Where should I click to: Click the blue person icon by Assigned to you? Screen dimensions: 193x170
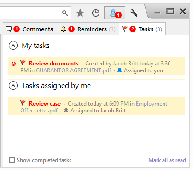click(x=119, y=70)
